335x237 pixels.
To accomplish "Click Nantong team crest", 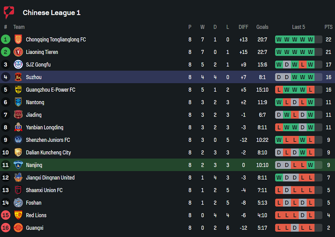I will point(18,102).
